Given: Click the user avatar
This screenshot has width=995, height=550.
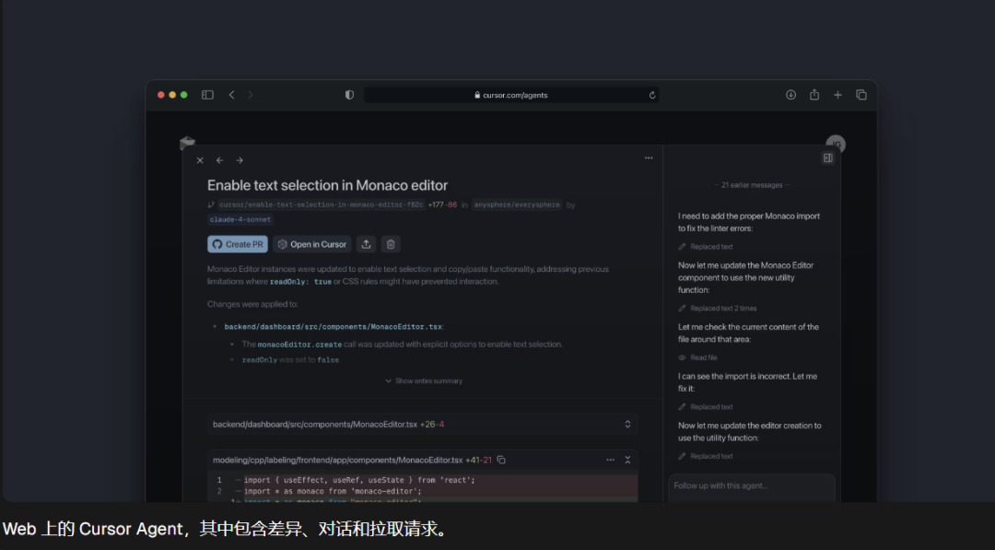Looking at the screenshot, I should click(x=836, y=144).
